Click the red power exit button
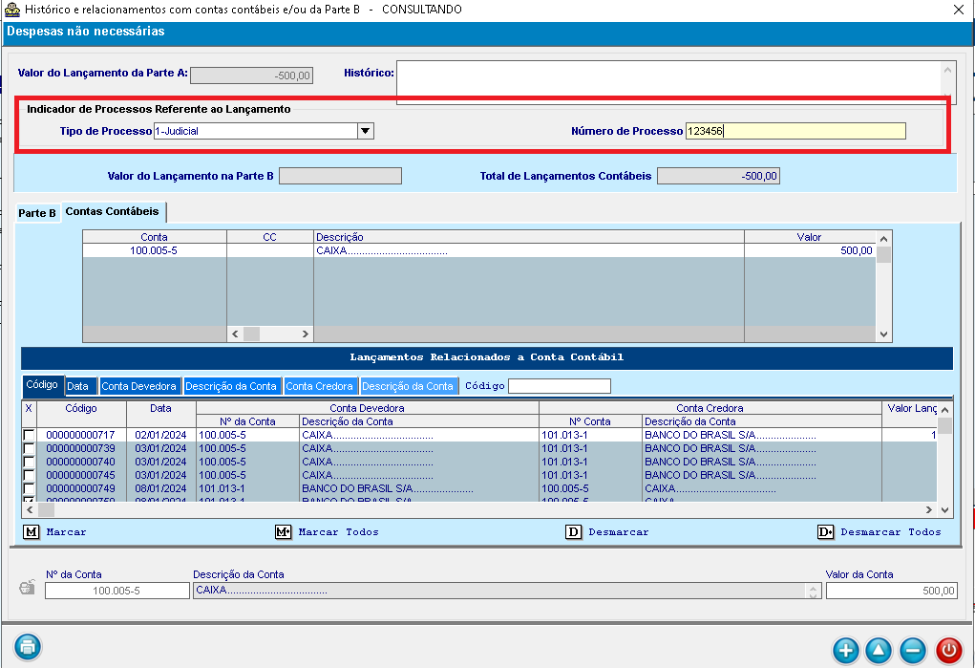The width and height of the screenshot is (975, 668). coord(949,651)
